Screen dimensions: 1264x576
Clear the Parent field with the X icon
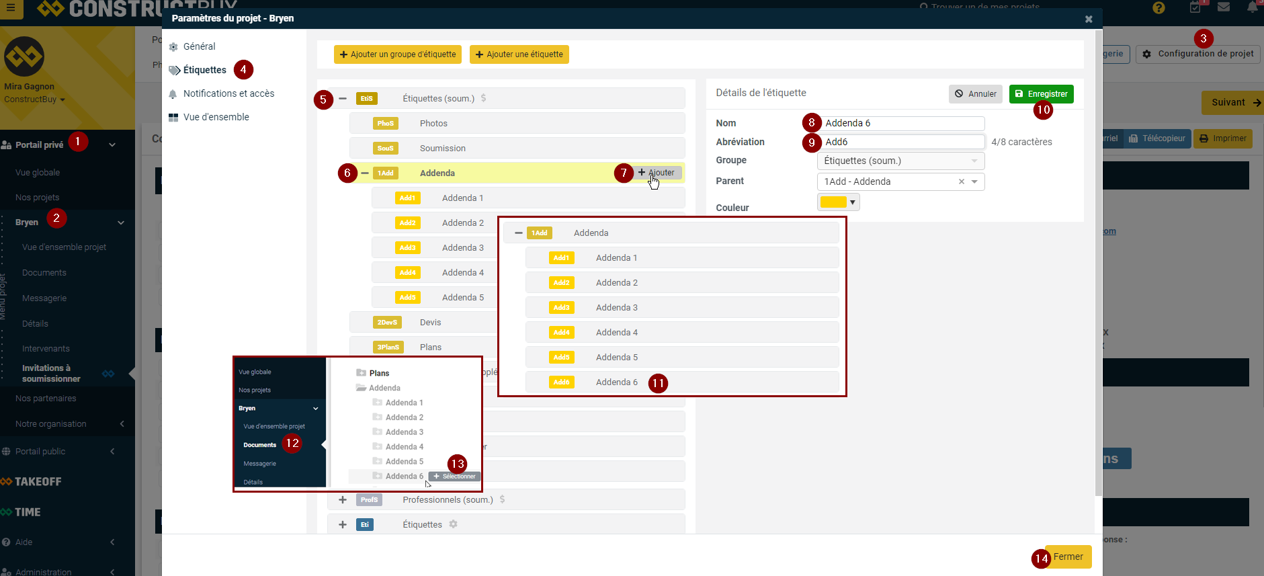click(961, 181)
